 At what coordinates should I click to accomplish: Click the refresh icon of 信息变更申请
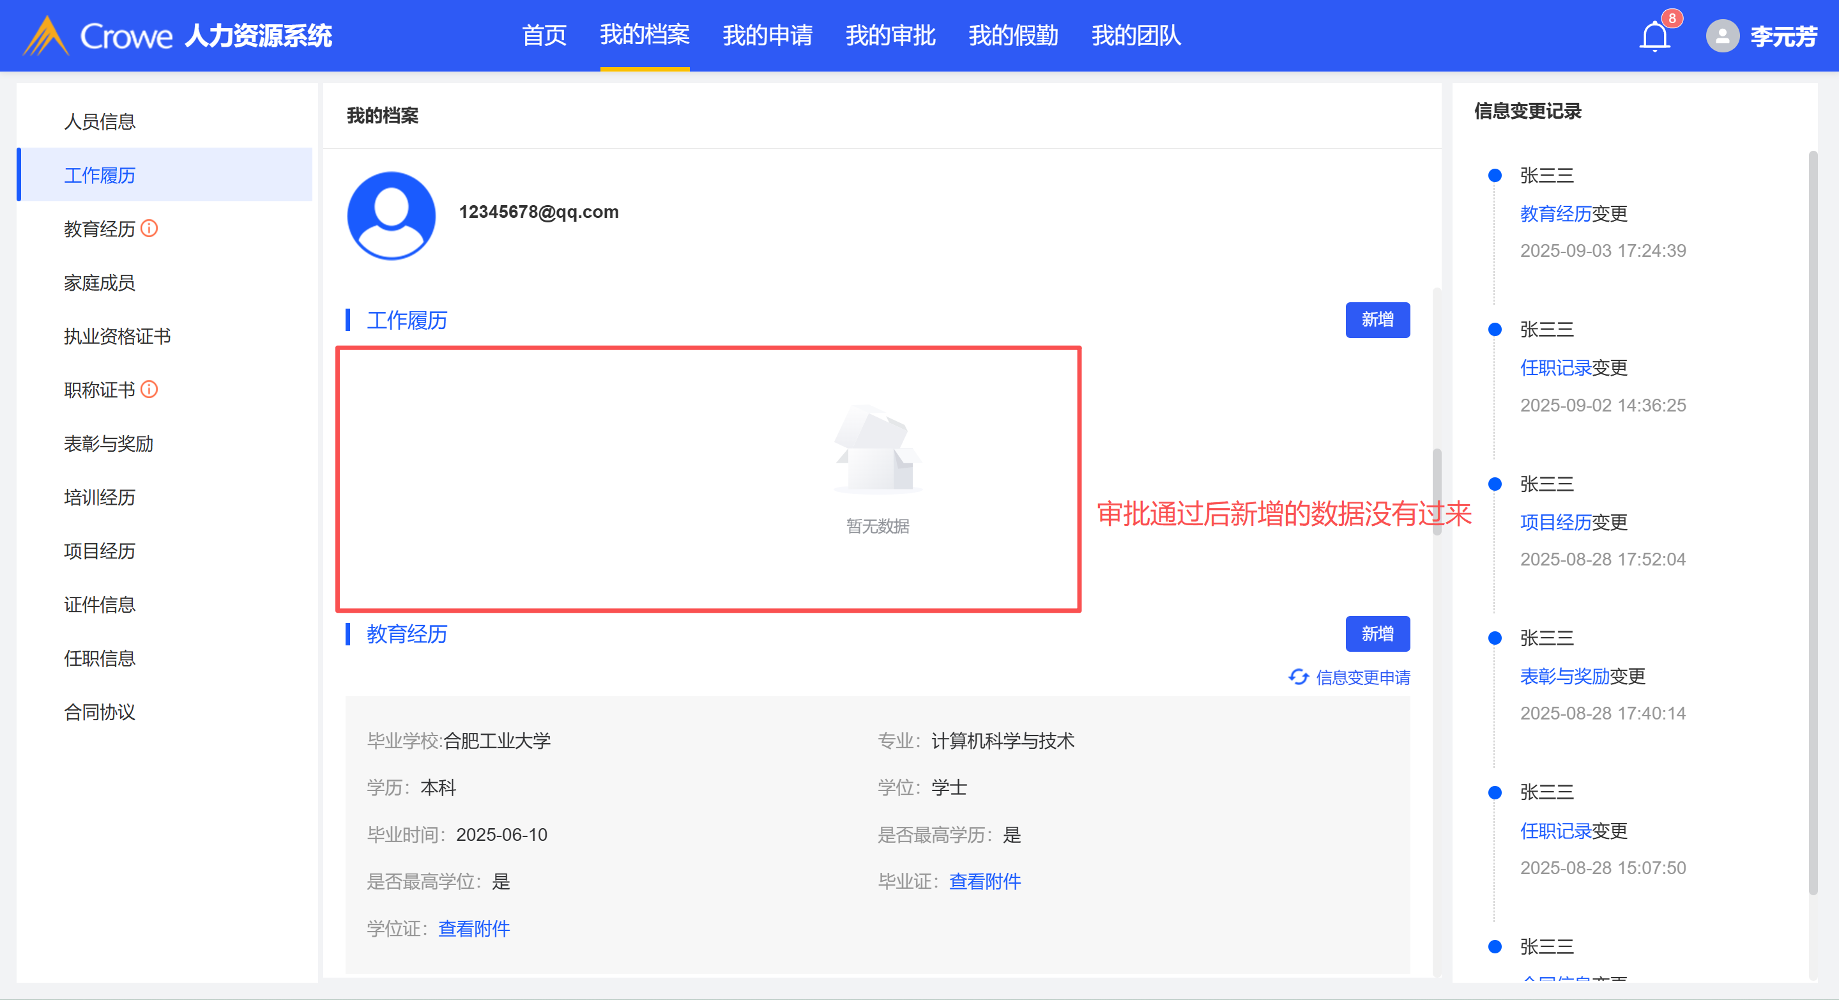pos(1298,677)
